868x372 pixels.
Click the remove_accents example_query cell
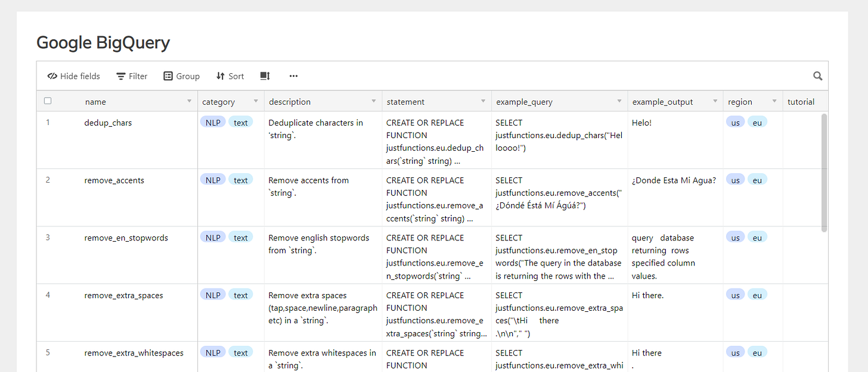click(559, 198)
